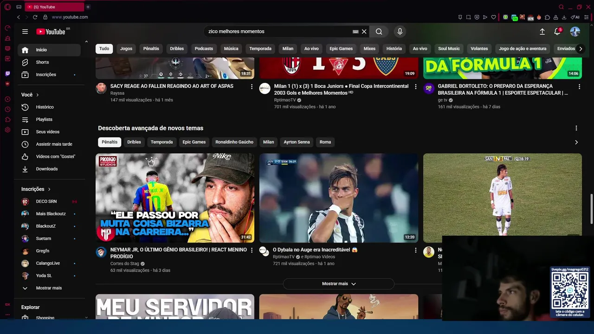The width and height of the screenshot is (594, 334).
Task: Expand subscriptions with Mostrar mais
Action: [x=49, y=288]
